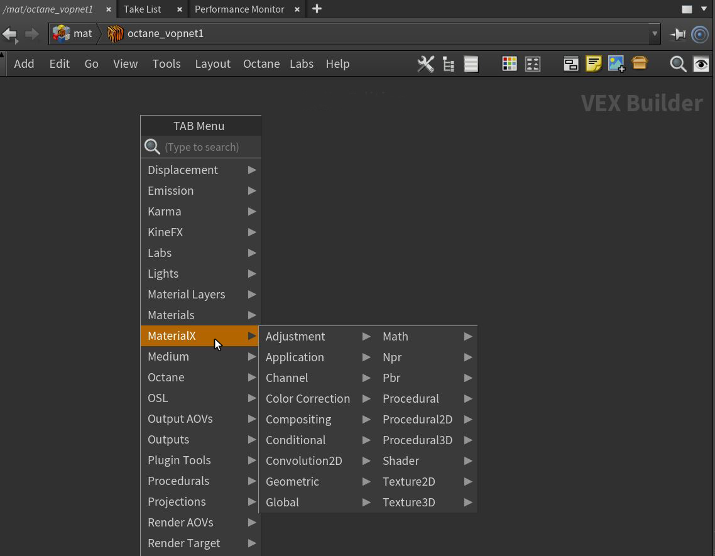Toggle the eye display options icon

tap(701, 64)
